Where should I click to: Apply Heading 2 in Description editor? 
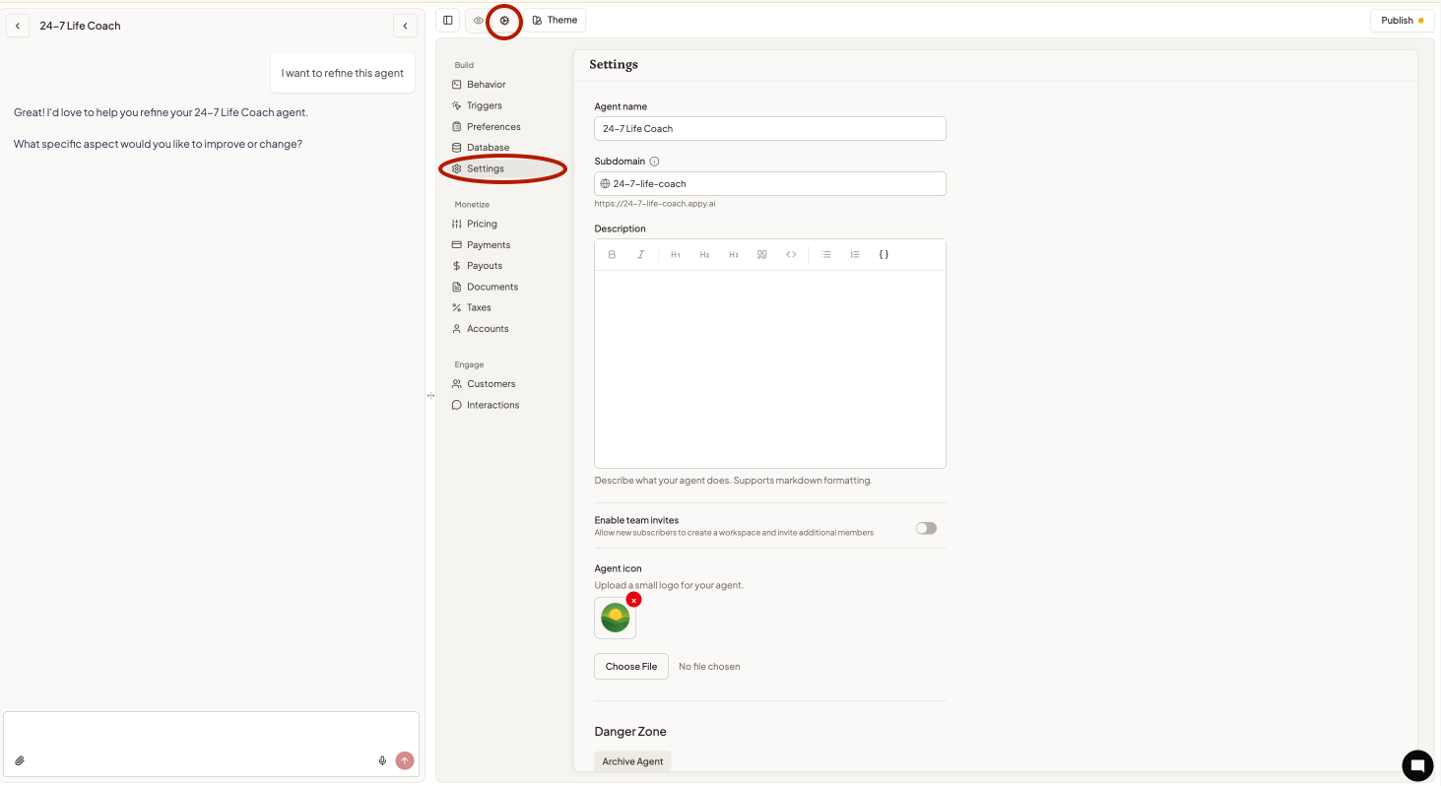[704, 254]
